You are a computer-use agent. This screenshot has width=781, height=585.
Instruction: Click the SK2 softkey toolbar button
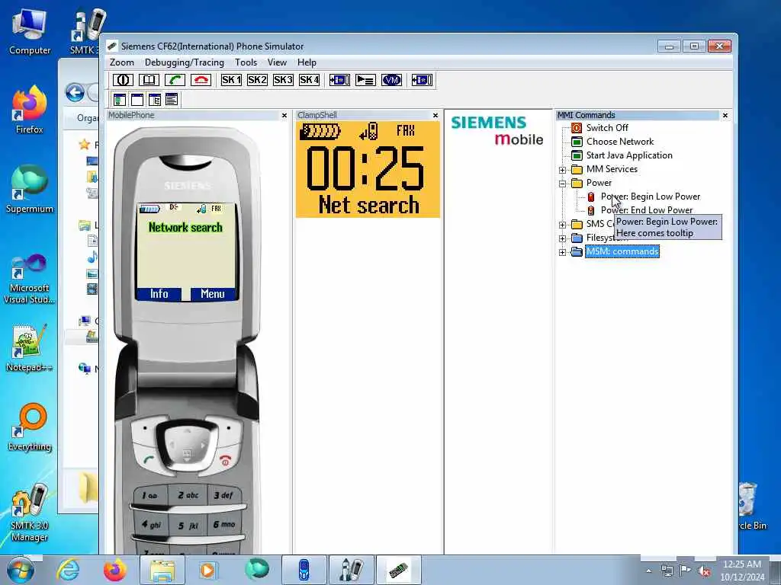257,80
